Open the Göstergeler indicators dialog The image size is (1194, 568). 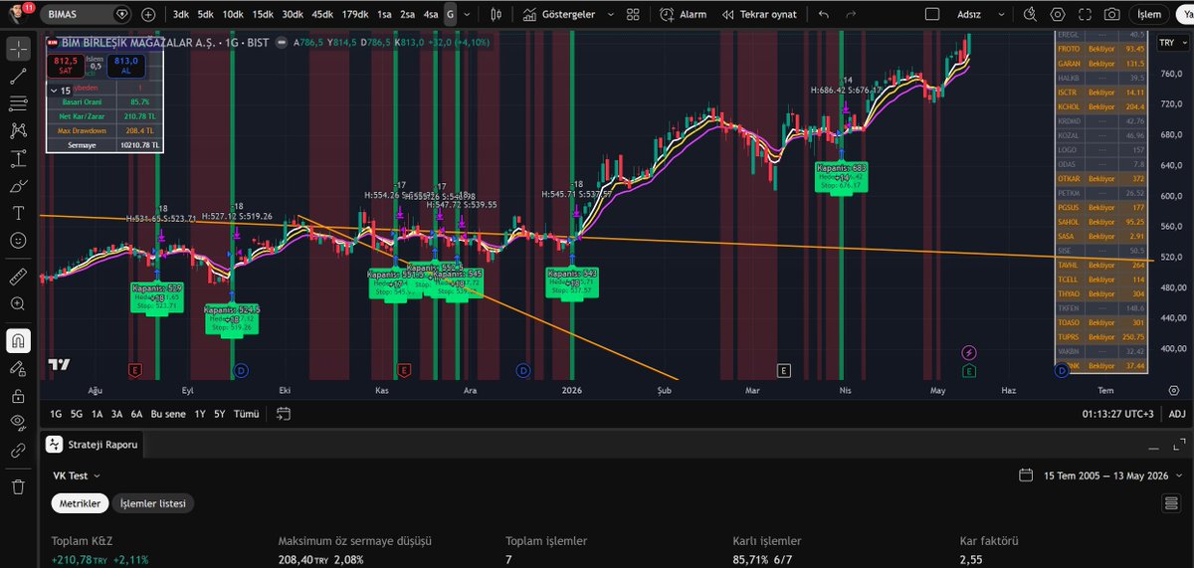coord(559,15)
